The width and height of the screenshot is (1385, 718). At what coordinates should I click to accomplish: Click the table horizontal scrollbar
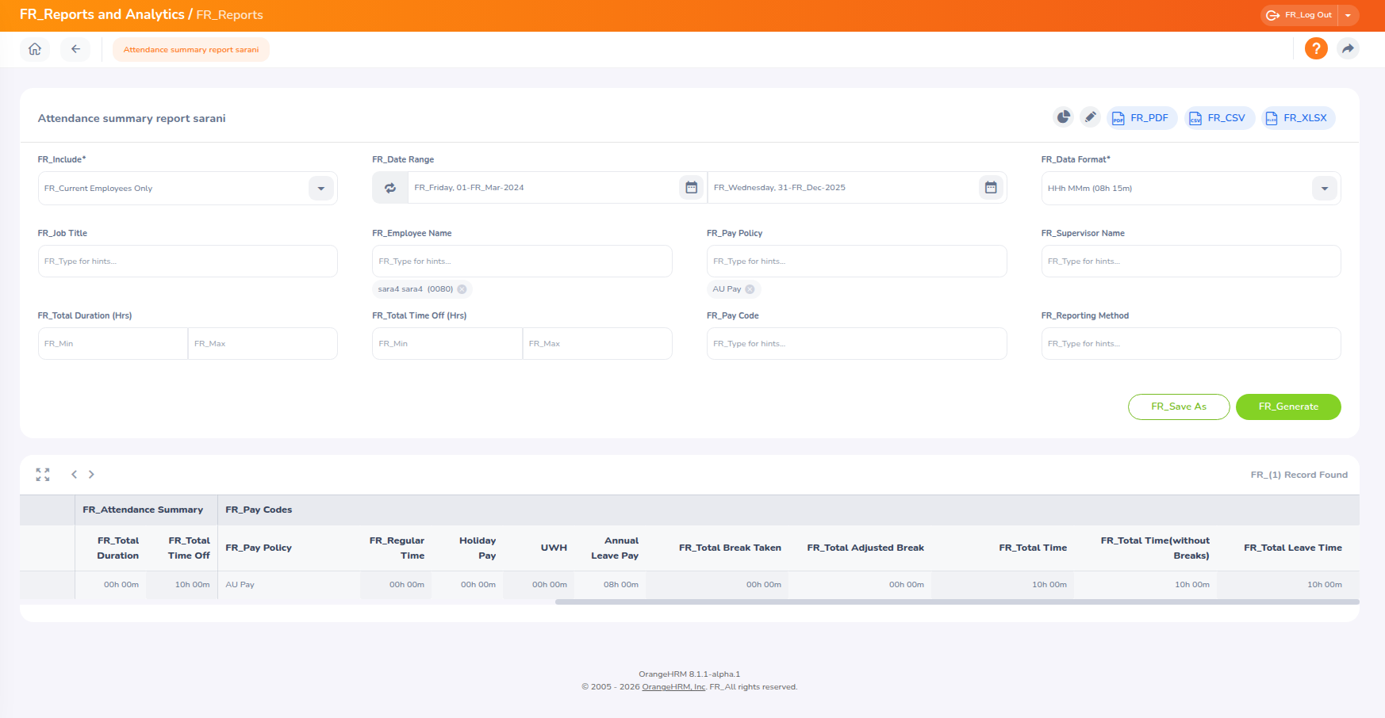957,602
